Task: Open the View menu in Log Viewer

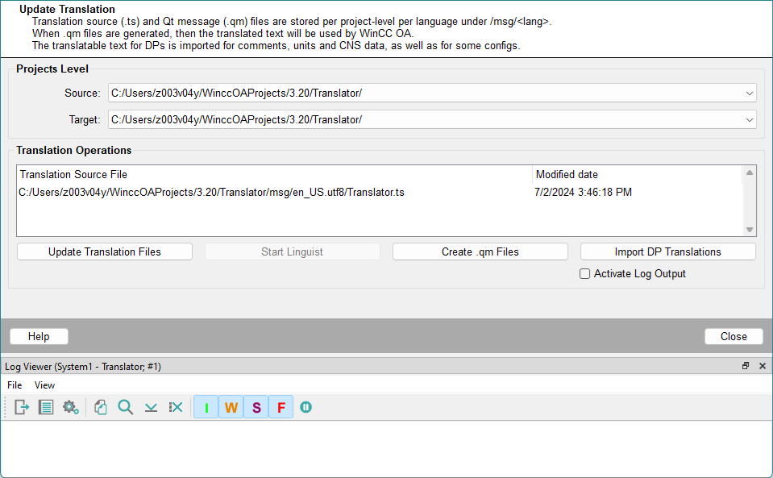Action: coord(44,385)
